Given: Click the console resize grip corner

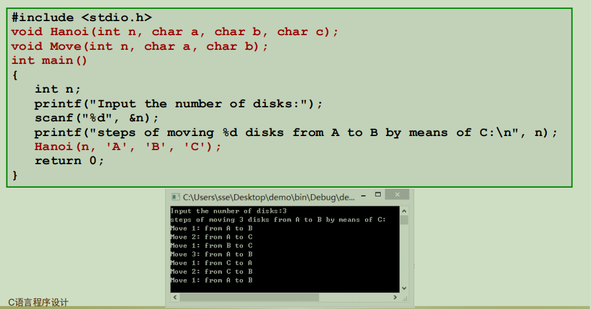Looking at the screenshot, I should click(405, 298).
